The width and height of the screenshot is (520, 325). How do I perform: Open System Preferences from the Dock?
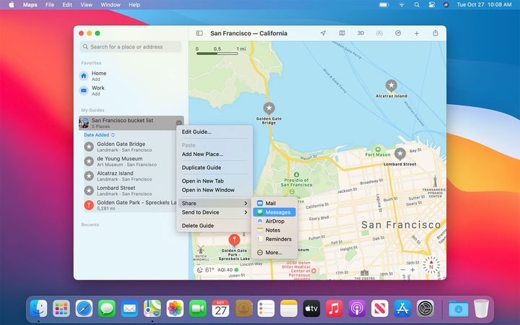click(425, 308)
